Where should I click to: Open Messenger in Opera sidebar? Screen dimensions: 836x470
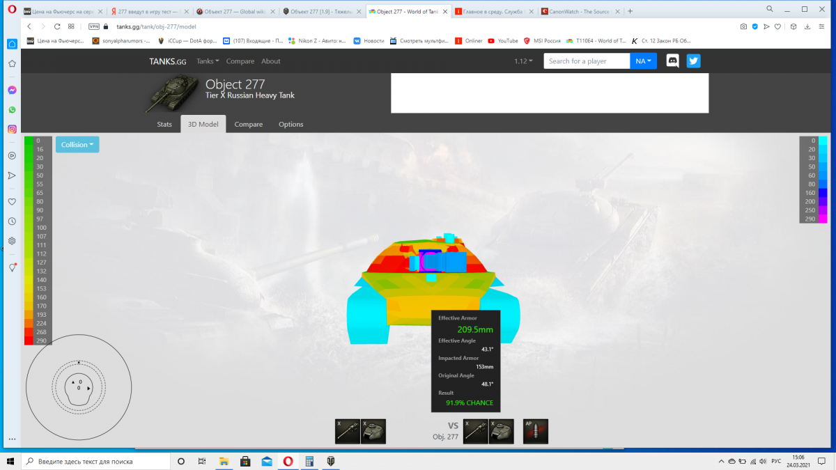point(12,90)
